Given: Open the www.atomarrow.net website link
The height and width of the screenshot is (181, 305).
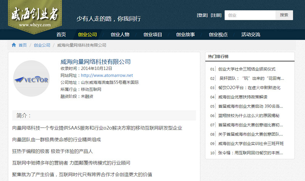Looking at the screenshot, I should tap(107, 75).
